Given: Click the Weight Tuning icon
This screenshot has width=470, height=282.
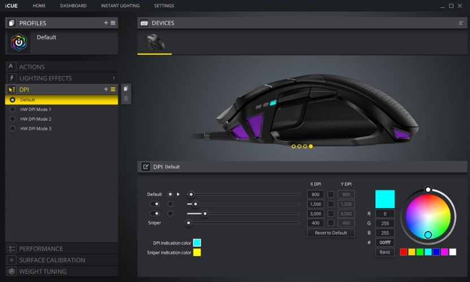Looking at the screenshot, I should tap(11, 271).
